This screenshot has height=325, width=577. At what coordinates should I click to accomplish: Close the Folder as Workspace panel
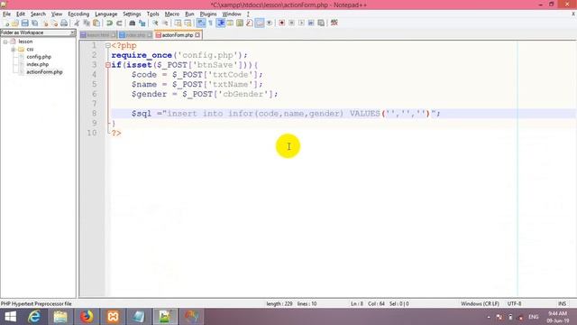click(72, 32)
